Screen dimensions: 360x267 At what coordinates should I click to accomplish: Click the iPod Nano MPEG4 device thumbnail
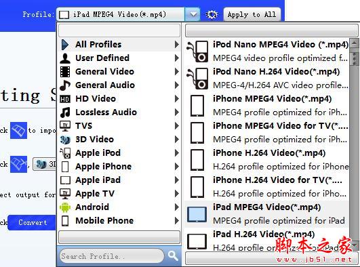(x=198, y=52)
